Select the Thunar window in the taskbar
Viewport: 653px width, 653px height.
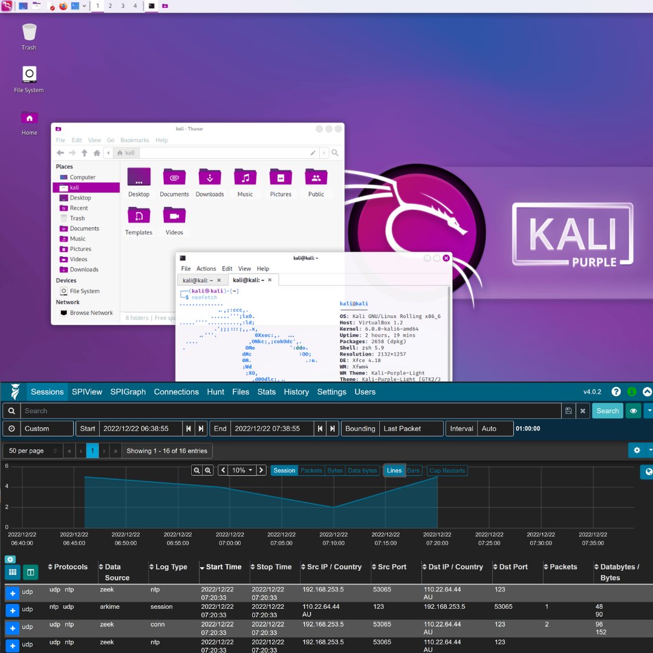pyautogui.click(x=165, y=6)
